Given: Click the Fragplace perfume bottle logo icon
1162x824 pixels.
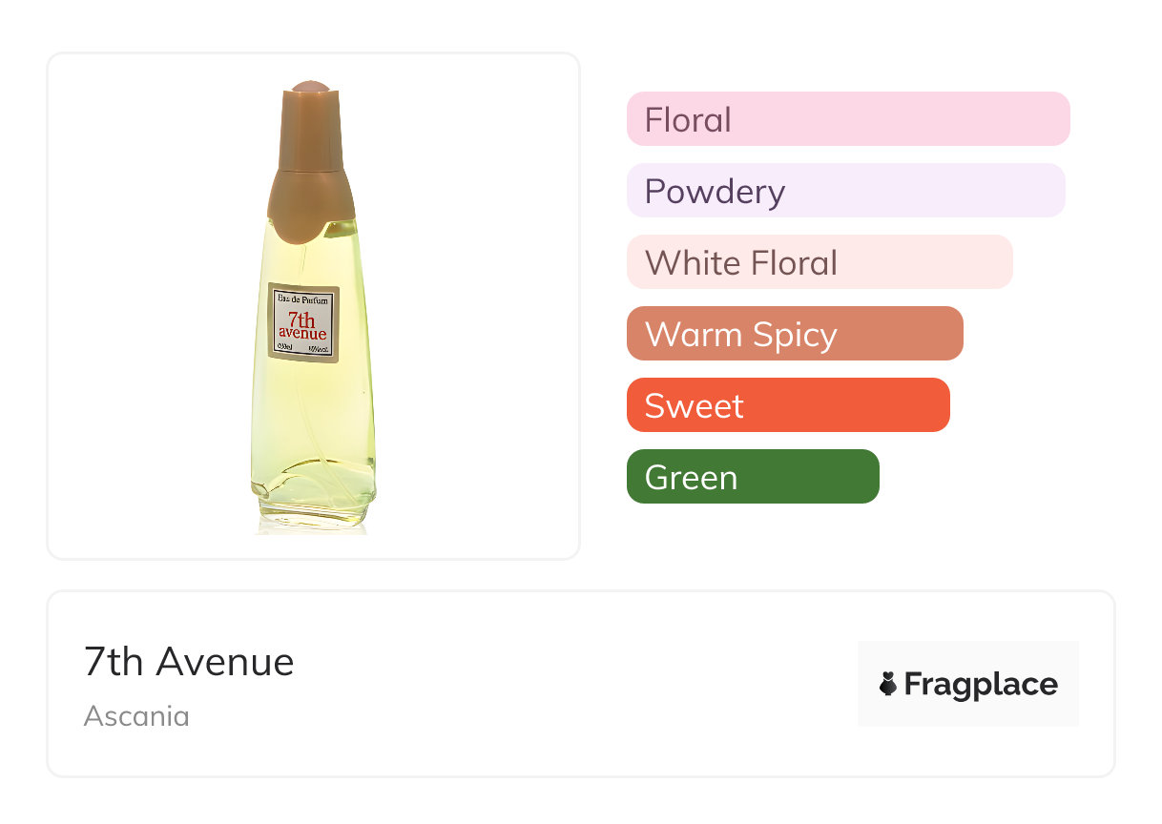Looking at the screenshot, I should coord(888,684).
